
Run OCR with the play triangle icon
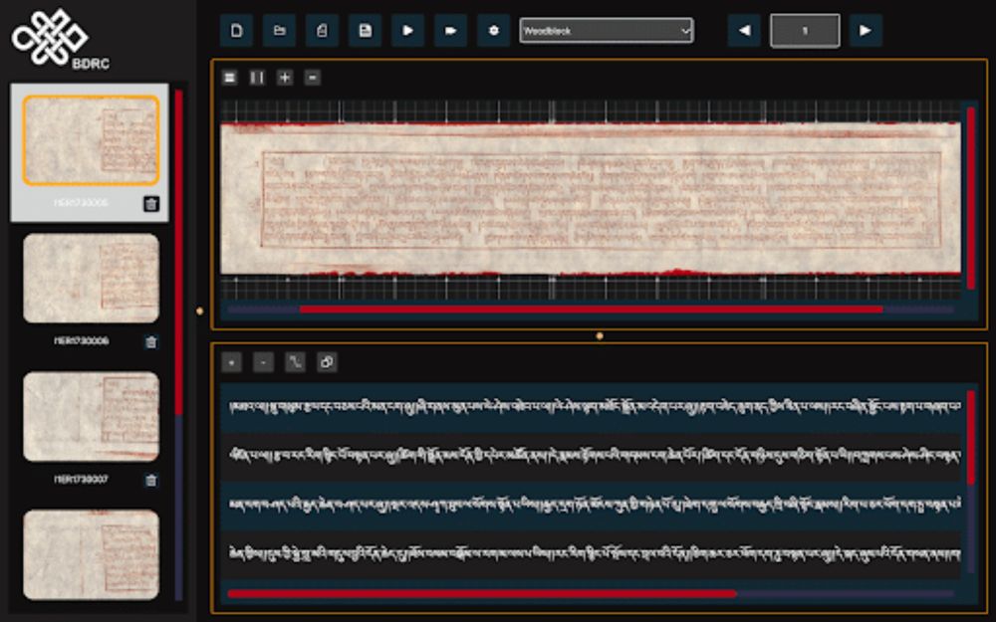[x=407, y=31]
